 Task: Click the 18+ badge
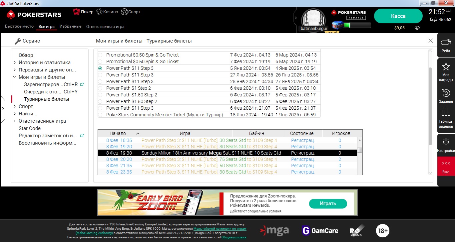pos(383,230)
